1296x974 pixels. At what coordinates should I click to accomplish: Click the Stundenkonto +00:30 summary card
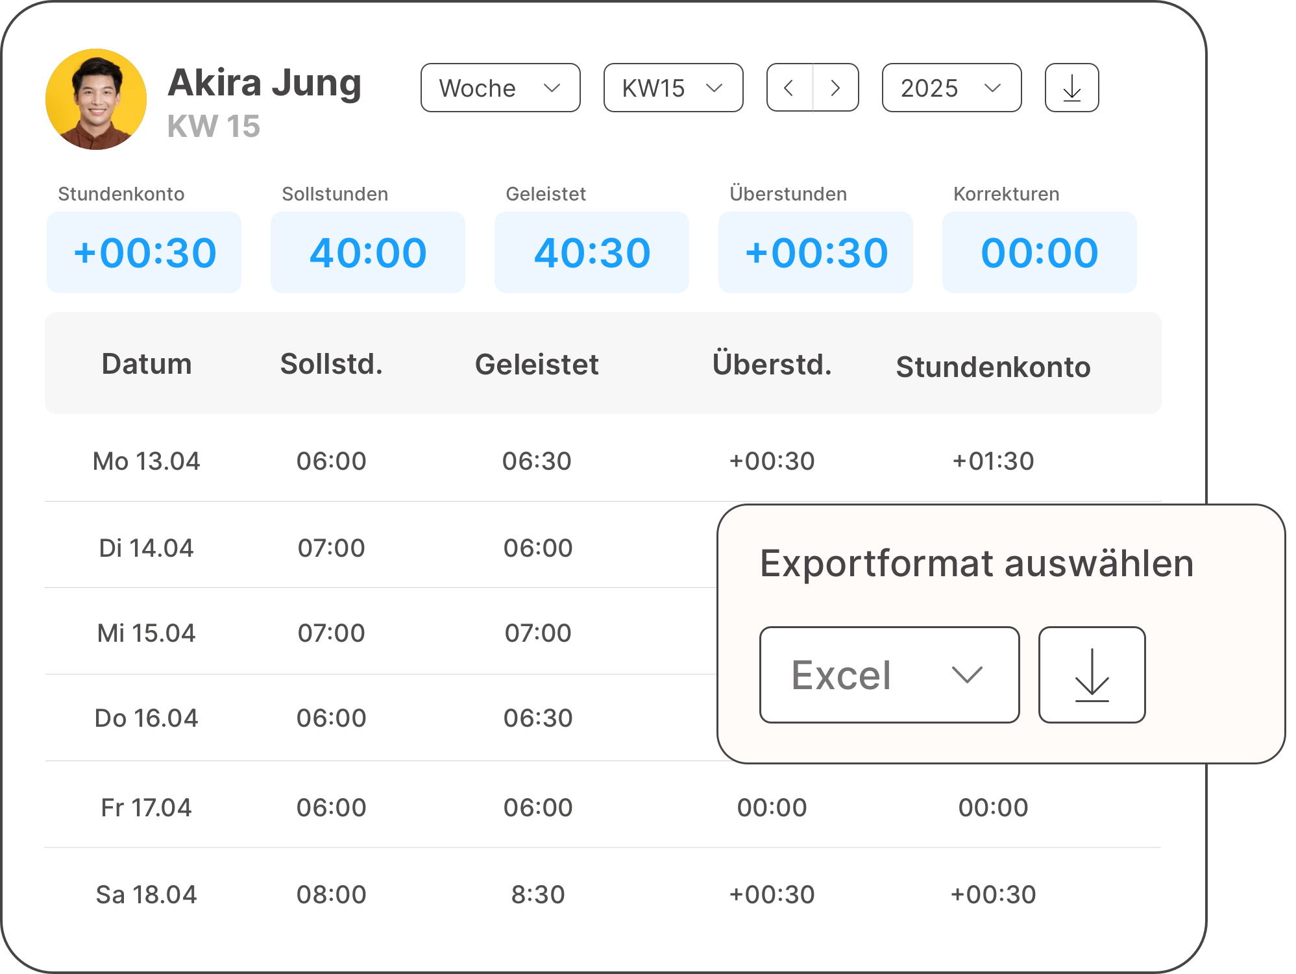coord(144,252)
